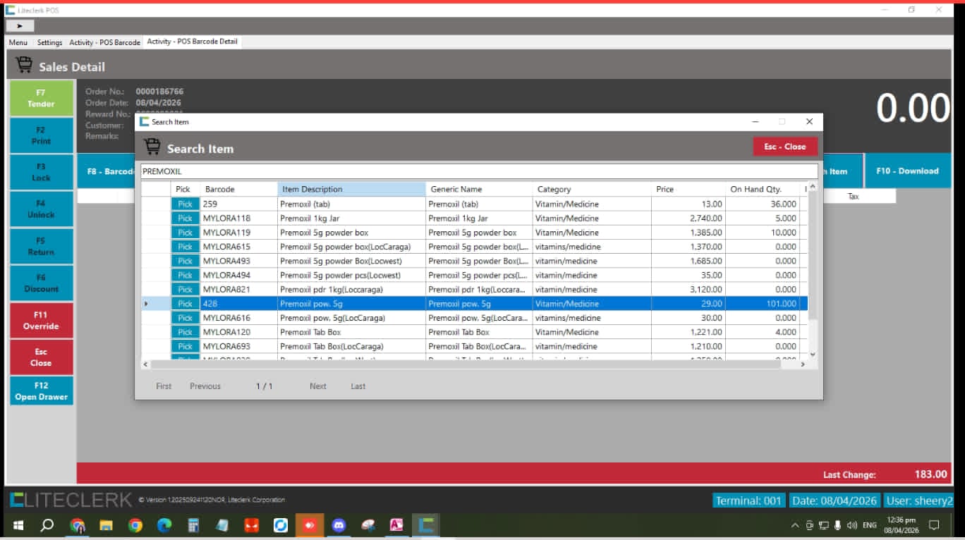Click the on hand quantity 36.000
This screenshot has width=965, height=540.
click(x=763, y=204)
